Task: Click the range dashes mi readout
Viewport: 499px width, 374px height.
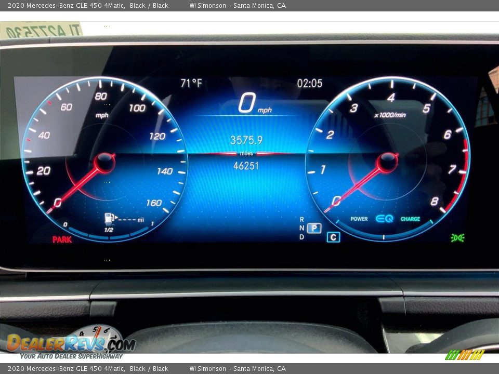Action: pyautogui.click(x=131, y=220)
